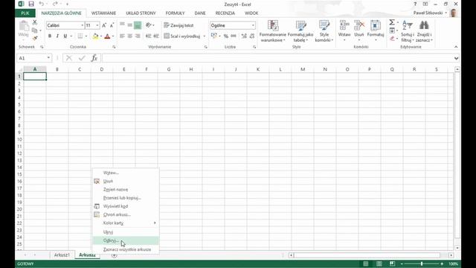Viewport: 476px width, 268px height.
Task: Open the Calibri font name dropdown
Action: coord(82,25)
